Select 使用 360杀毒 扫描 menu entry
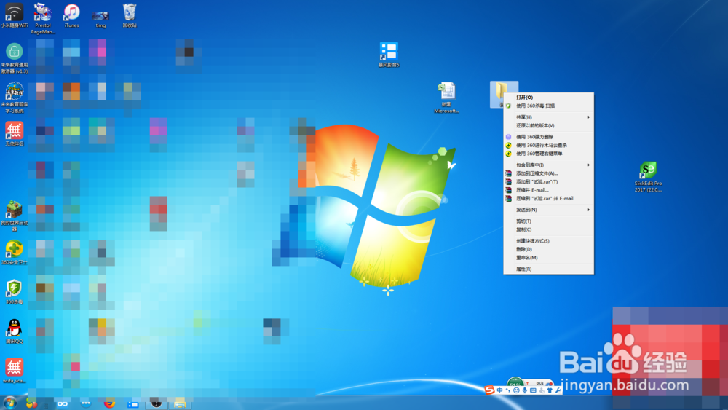This screenshot has height=410, width=728. pos(549,106)
